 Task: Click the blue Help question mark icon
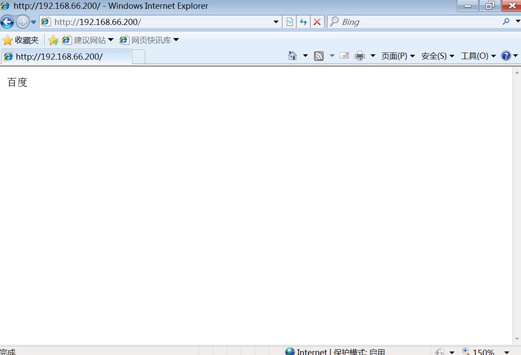(506, 56)
